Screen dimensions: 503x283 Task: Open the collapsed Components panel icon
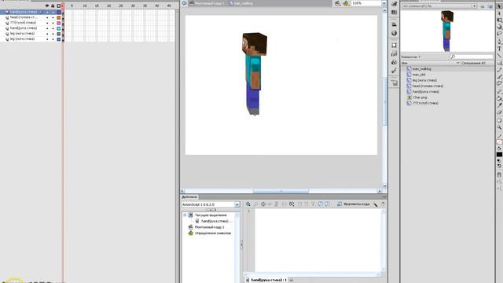[x=394, y=62]
